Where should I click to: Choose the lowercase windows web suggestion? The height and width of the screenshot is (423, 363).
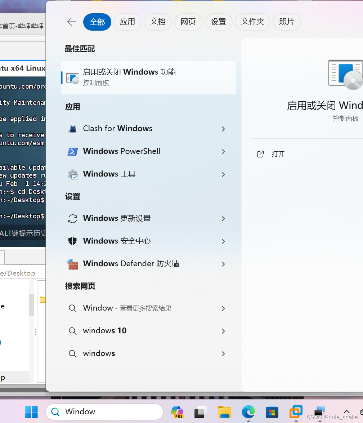(x=148, y=353)
